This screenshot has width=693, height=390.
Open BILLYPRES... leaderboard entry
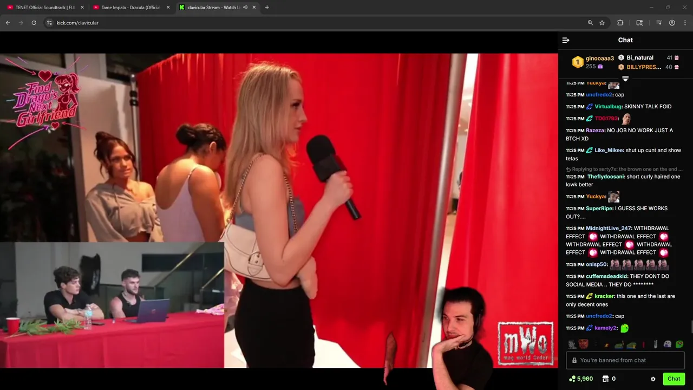click(644, 67)
